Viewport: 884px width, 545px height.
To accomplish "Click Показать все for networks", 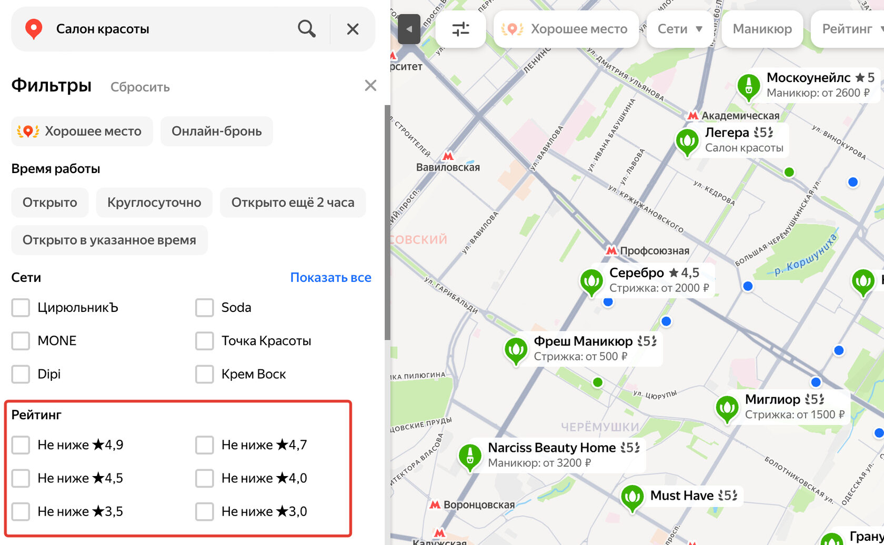I will pos(331,277).
